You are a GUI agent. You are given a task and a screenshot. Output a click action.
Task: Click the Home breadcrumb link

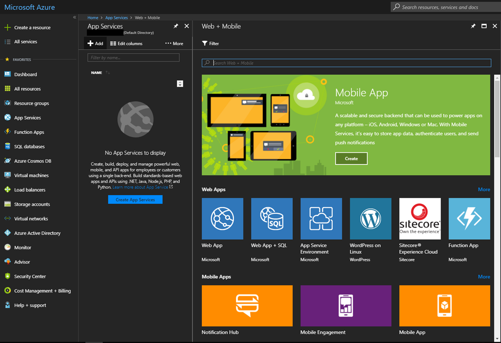point(93,18)
